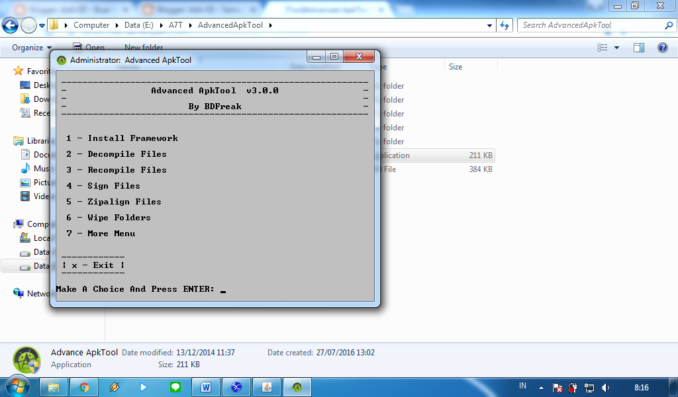
Task: Change the IN keyboard language indicator
Action: [522, 386]
